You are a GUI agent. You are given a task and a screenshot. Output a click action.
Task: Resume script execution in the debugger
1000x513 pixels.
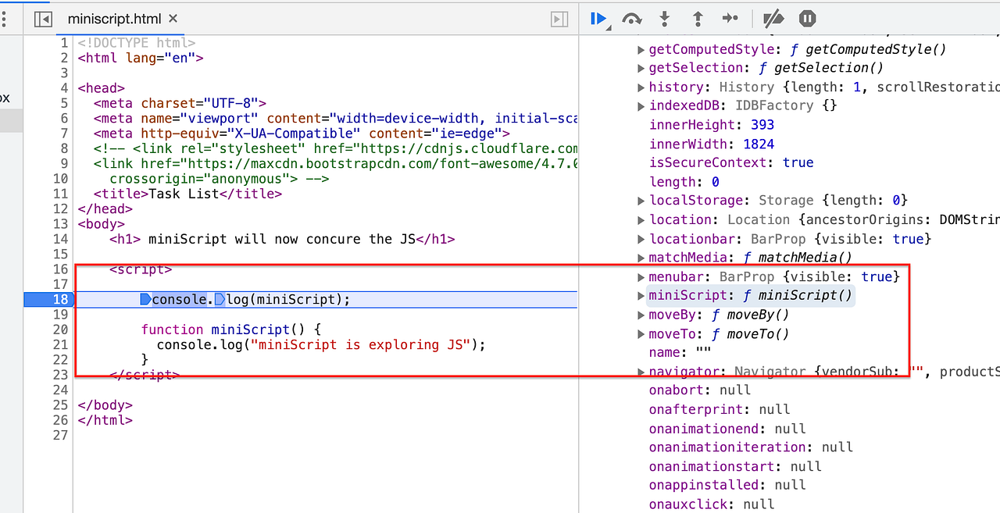click(x=598, y=18)
